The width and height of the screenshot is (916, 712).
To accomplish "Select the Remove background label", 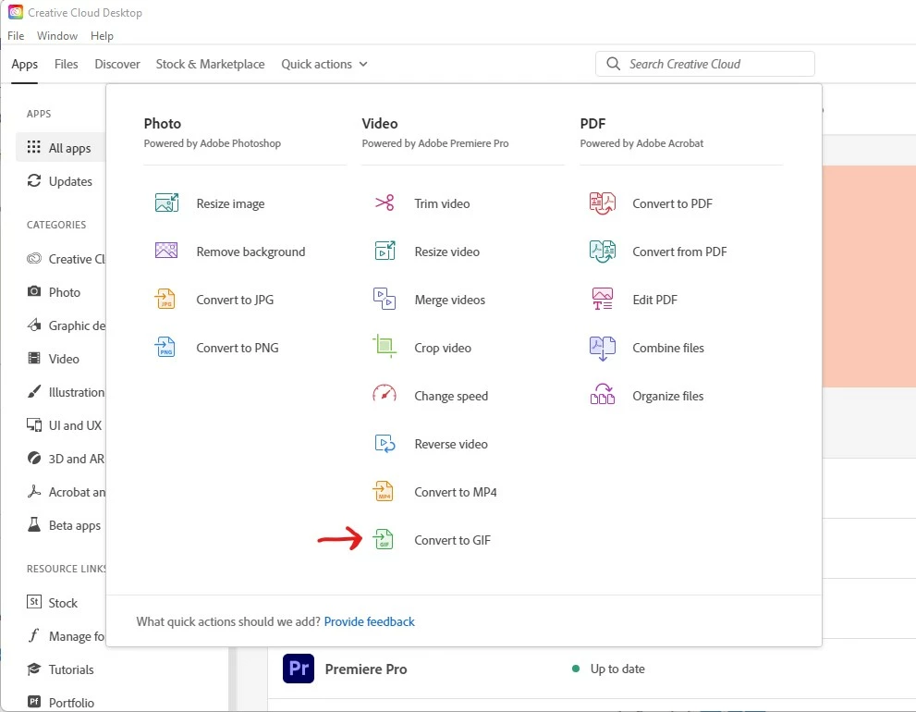I will (250, 252).
